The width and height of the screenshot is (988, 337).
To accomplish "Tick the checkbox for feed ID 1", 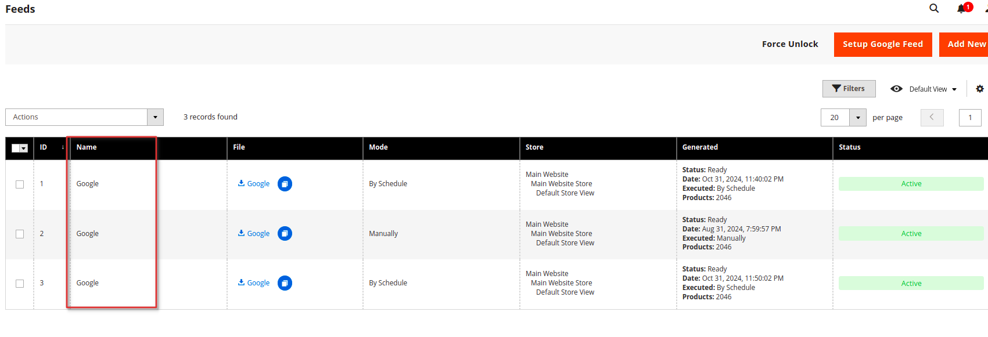I will (20, 184).
